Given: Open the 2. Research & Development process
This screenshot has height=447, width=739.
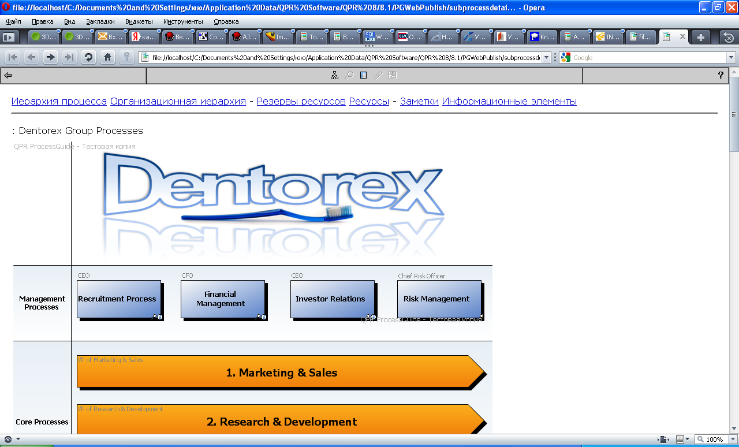Looking at the screenshot, I should 281,420.
